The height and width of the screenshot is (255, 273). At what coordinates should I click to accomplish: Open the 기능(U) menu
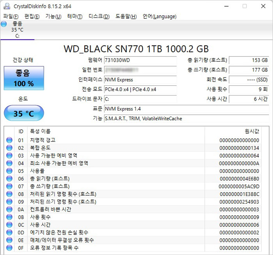(x=53, y=16)
